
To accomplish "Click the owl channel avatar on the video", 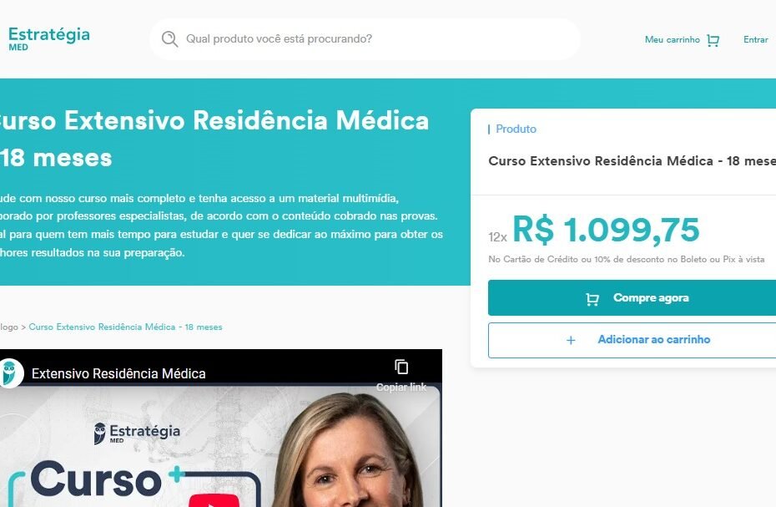I will [11, 373].
